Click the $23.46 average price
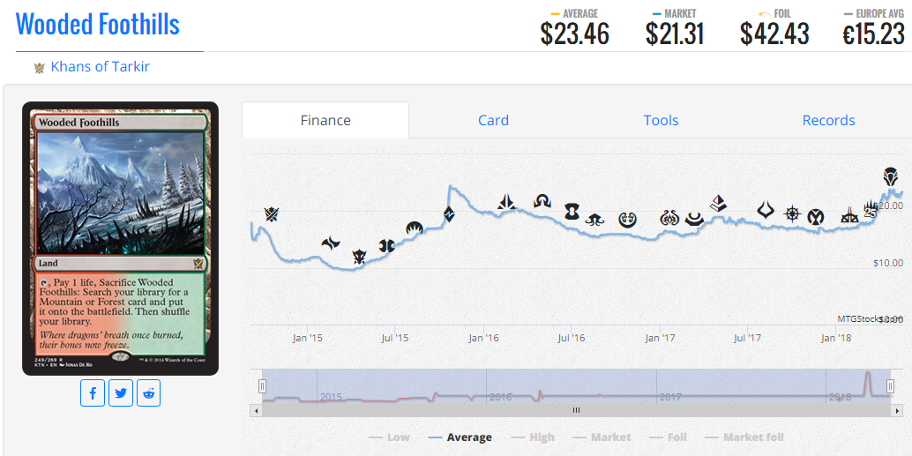 tap(575, 34)
